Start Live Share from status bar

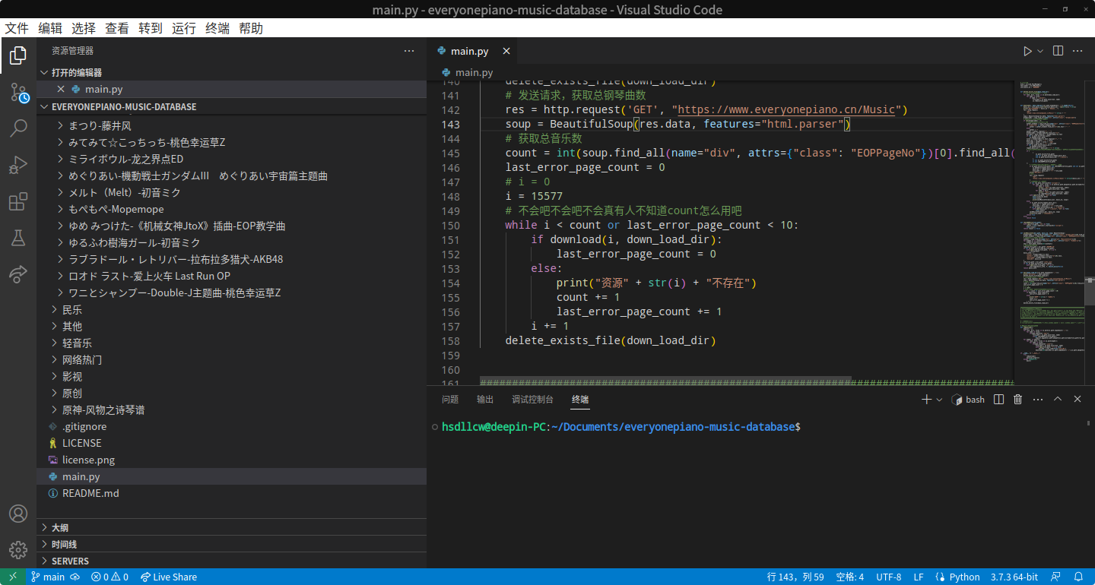click(x=169, y=577)
